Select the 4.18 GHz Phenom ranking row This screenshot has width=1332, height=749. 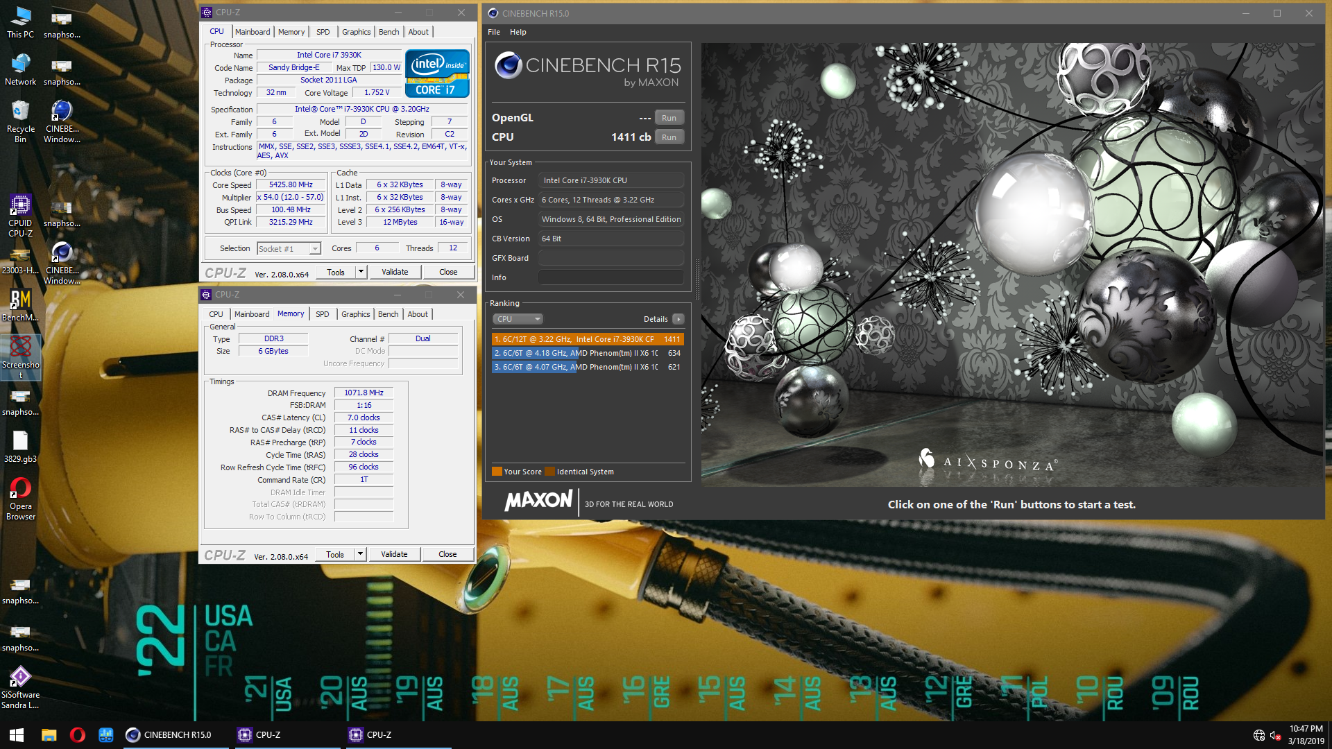click(588, 353)
